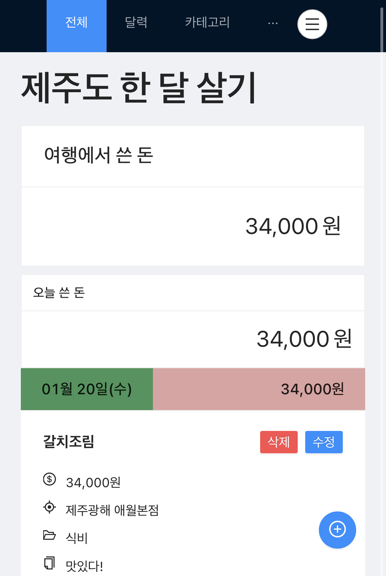386x576 pixels.
Task: Switch to the 달력 tab
Action: click(136, 21)
